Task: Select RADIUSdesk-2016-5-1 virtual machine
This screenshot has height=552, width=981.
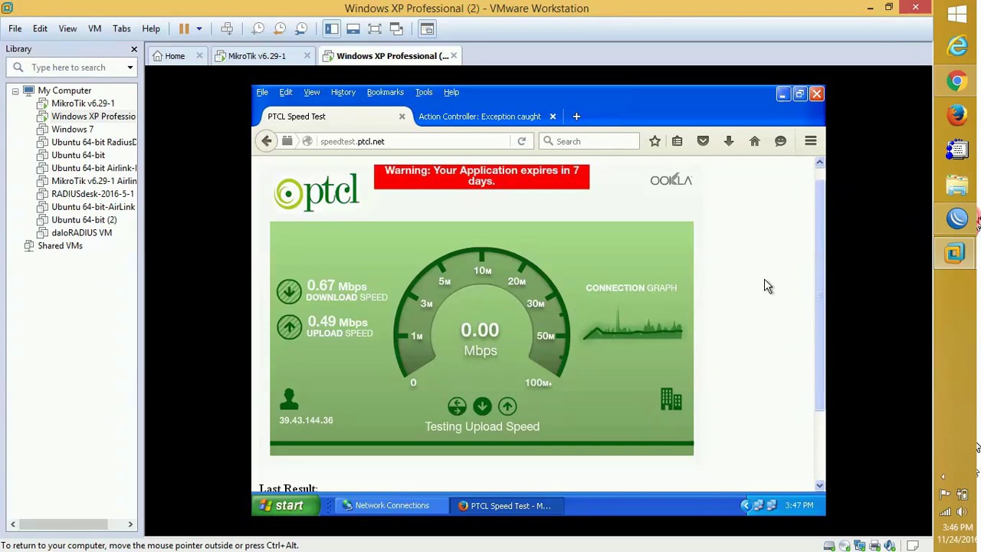Action: click(x=92, y=194)
